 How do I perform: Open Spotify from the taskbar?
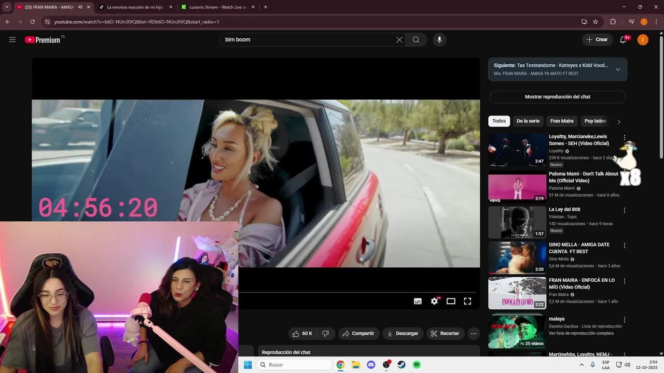tap(417, 365)
